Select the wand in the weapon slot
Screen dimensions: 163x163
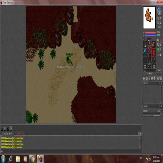pos(154,60)
